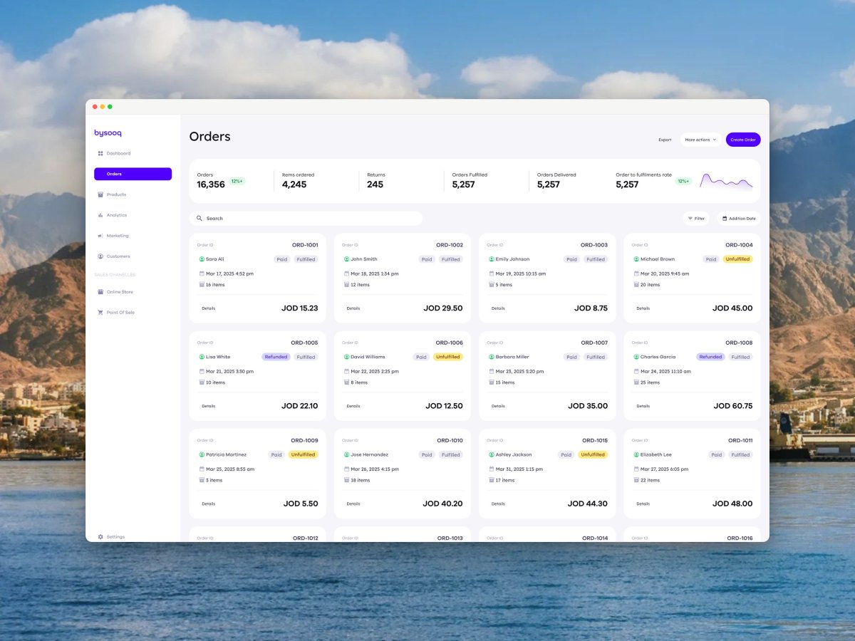Click basket icon beside 18 items
This screenshot has width=855, height=641.
point(347,480)
